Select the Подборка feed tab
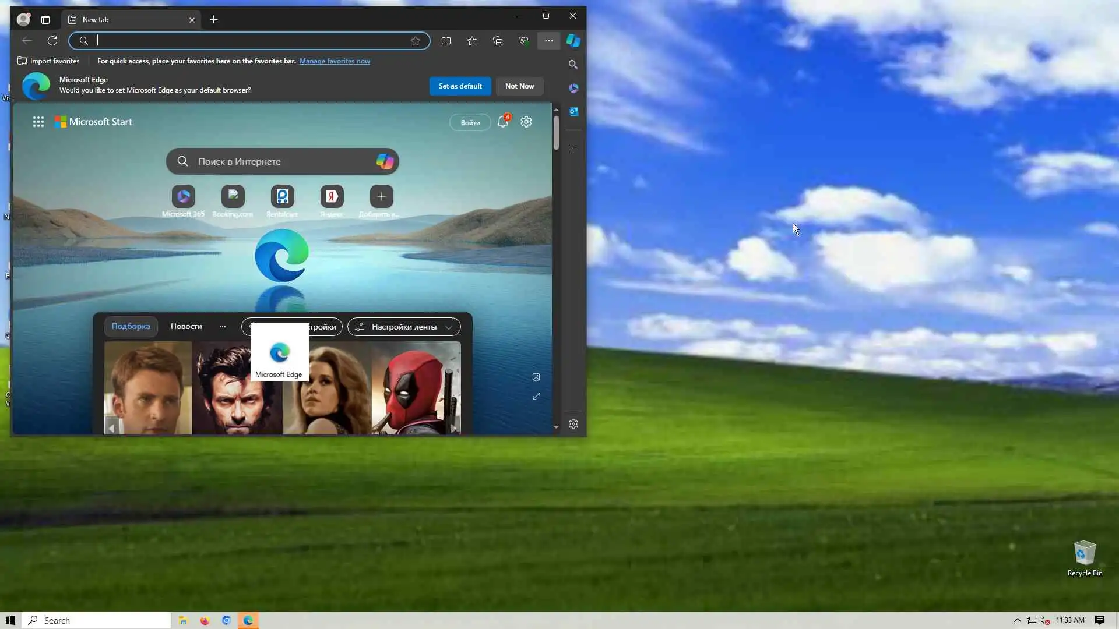 (131, 326)
